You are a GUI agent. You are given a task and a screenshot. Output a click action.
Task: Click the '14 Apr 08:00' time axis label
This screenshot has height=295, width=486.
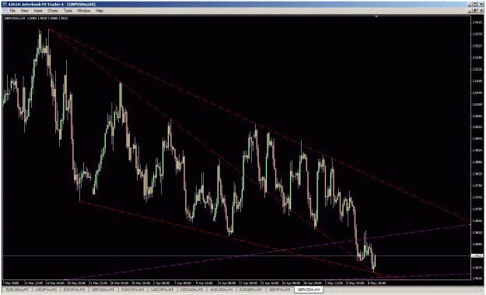[226, 283]
